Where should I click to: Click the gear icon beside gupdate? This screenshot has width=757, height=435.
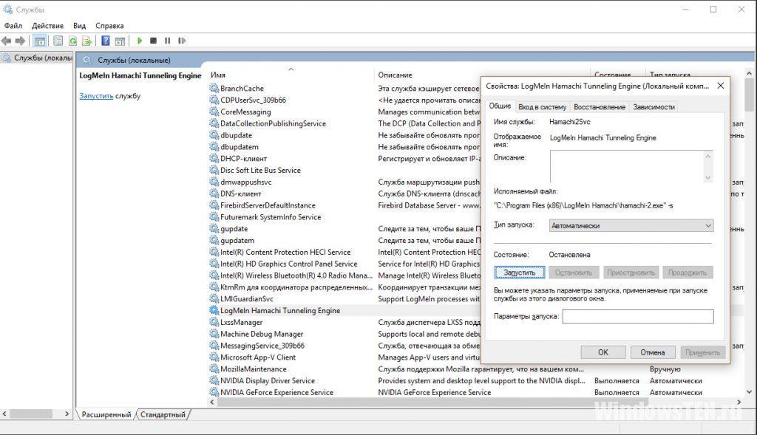pyautogui.click(x=214, y=229)
